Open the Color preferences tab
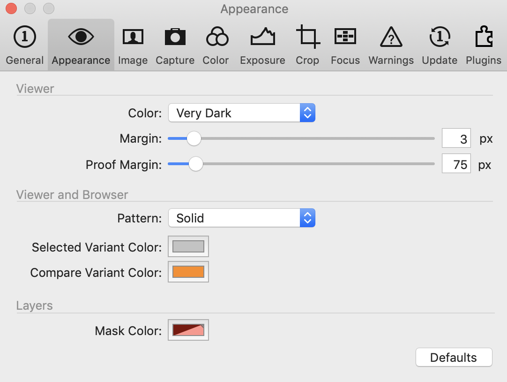Viewport: 507px width, 382px height. tap(216, 46)
